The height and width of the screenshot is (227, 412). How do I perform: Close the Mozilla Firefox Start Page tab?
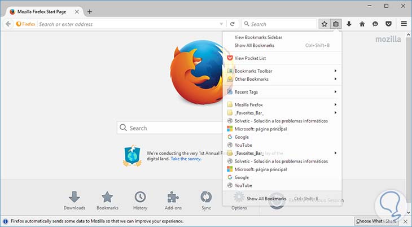tap(77, 11)
